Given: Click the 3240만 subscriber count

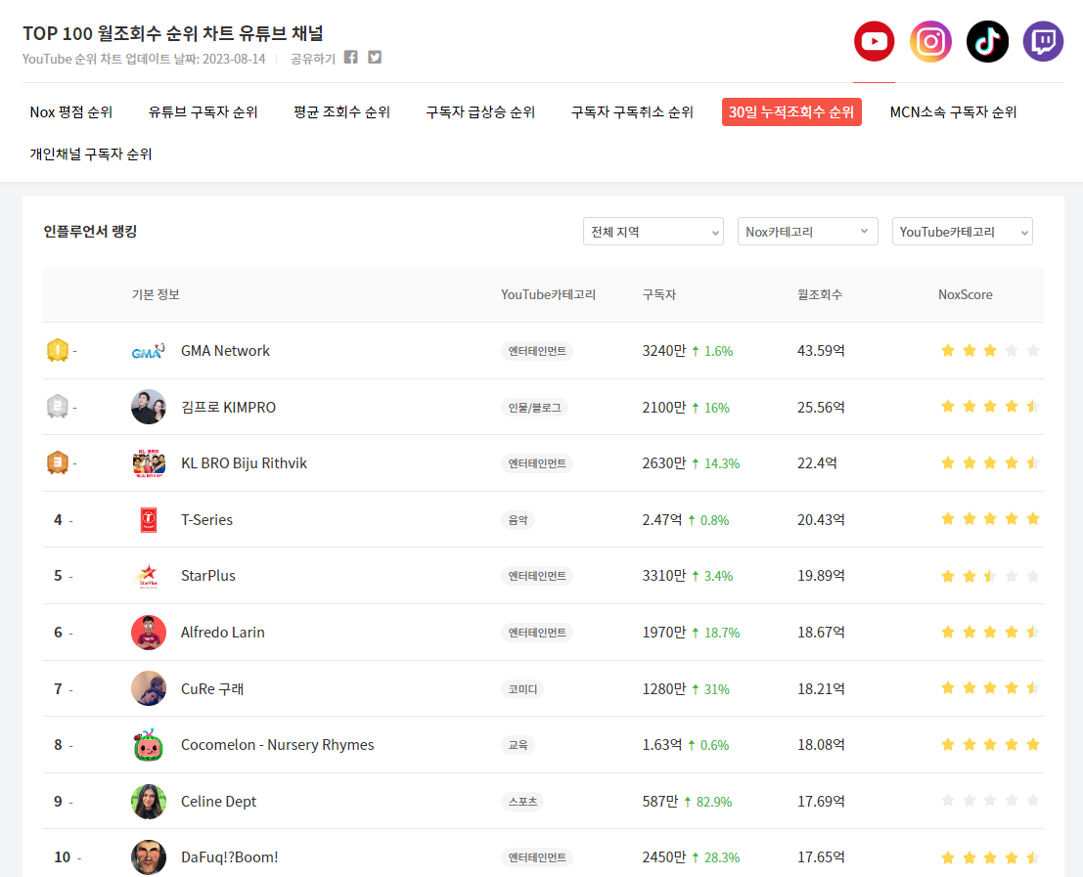Looking at the screenshot, I should [663, 351].
